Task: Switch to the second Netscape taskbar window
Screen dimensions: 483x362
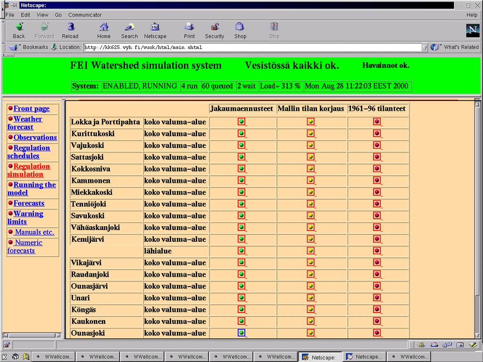Action: [365, 357]
